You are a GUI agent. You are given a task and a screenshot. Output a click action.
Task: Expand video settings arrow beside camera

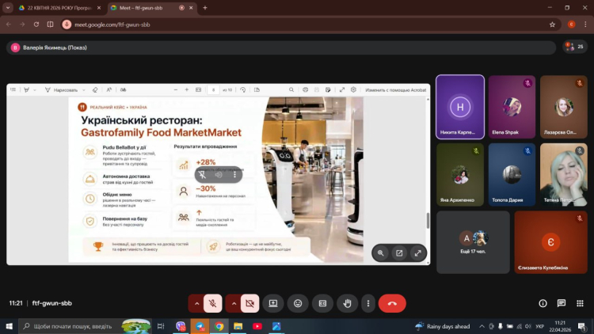pyautogui.click(x=234, y=303)
